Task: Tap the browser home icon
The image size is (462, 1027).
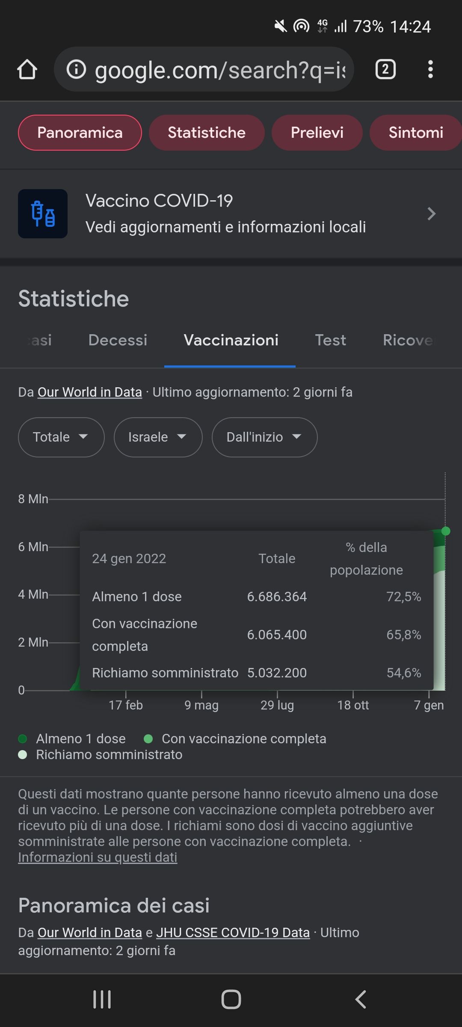Action: coord(27,69)
